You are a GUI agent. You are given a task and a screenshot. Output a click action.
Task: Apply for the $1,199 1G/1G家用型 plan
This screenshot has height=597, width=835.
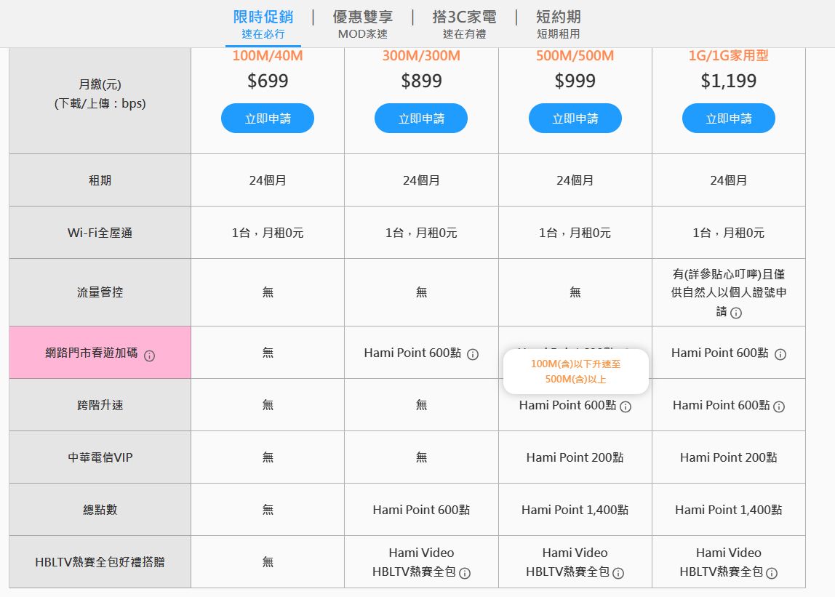point(728,119)
